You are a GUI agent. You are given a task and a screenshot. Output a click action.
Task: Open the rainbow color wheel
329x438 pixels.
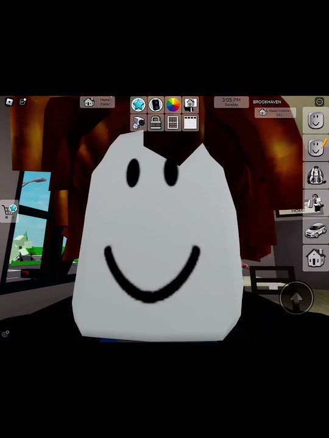coord(173,105)
